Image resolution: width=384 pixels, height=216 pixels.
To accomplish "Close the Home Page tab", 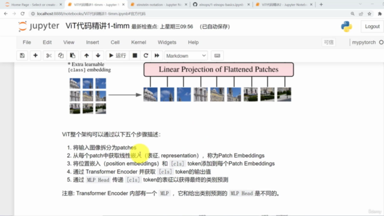I will click(61, 5).
